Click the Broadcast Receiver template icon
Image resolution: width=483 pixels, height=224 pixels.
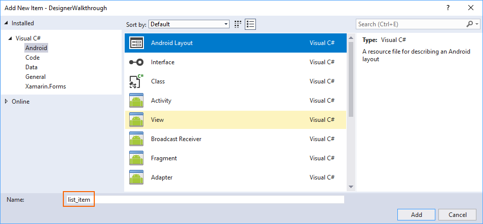136,139
